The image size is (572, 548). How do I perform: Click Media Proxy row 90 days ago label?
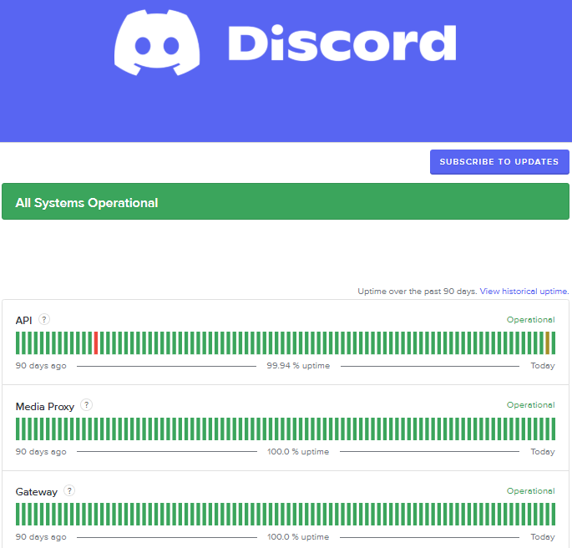point(41,452)
